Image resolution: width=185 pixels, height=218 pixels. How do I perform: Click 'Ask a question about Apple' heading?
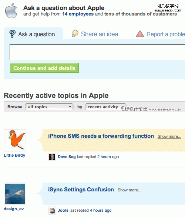[x=64, y=8]
